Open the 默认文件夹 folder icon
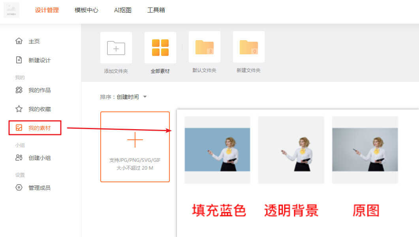This screenshot has width=419, height=237. 205,47
